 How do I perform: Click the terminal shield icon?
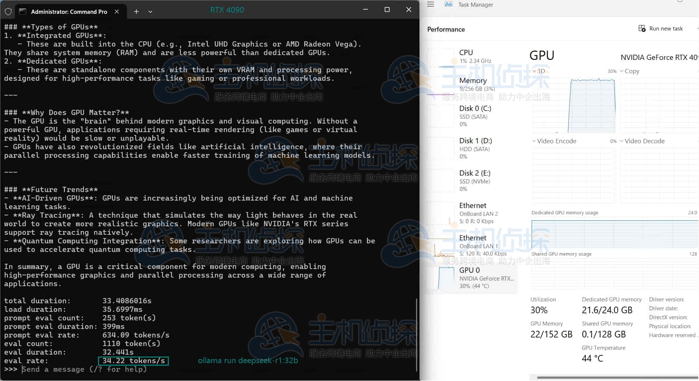tap(8, 12)
